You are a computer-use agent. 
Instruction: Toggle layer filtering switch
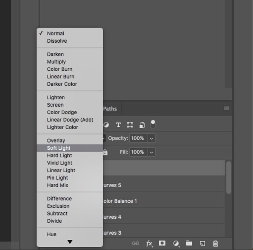tap(153, 124)
